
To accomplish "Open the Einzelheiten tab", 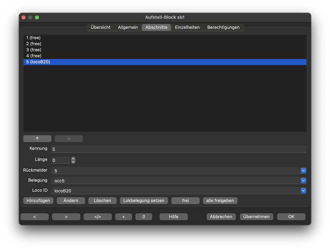I will point(187,27).
